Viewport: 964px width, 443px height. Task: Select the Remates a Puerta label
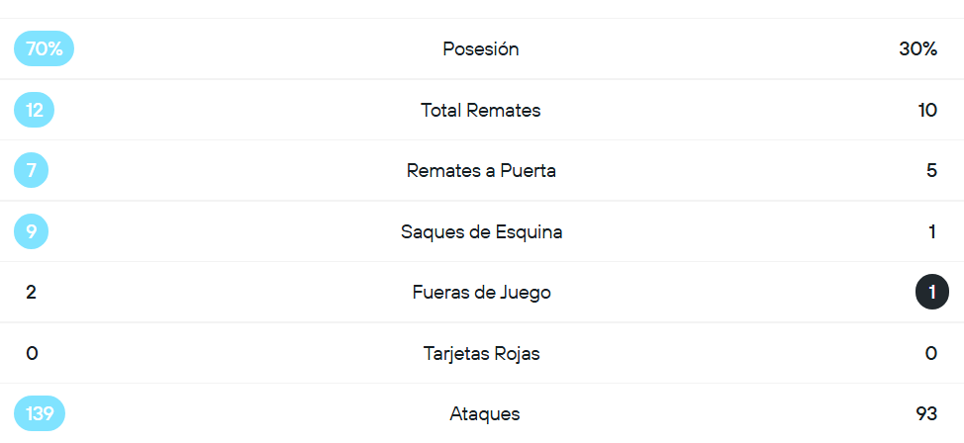(x=481, y=171)
